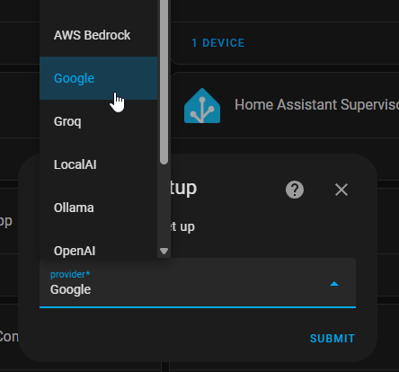Open the 1 DEVICE link
The image size is (399, 372).
click(218, 43)
